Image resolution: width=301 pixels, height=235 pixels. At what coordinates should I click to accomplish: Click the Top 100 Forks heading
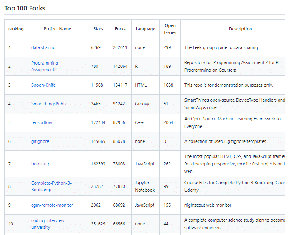point(25,8)
